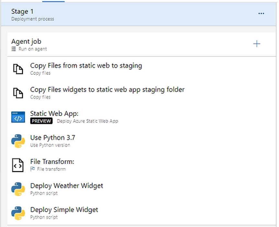Image resolution: width=279 pixels, height=227 pixels.
Task: Select the Use Python 3.7 task
Action: [x=141, y=141]
